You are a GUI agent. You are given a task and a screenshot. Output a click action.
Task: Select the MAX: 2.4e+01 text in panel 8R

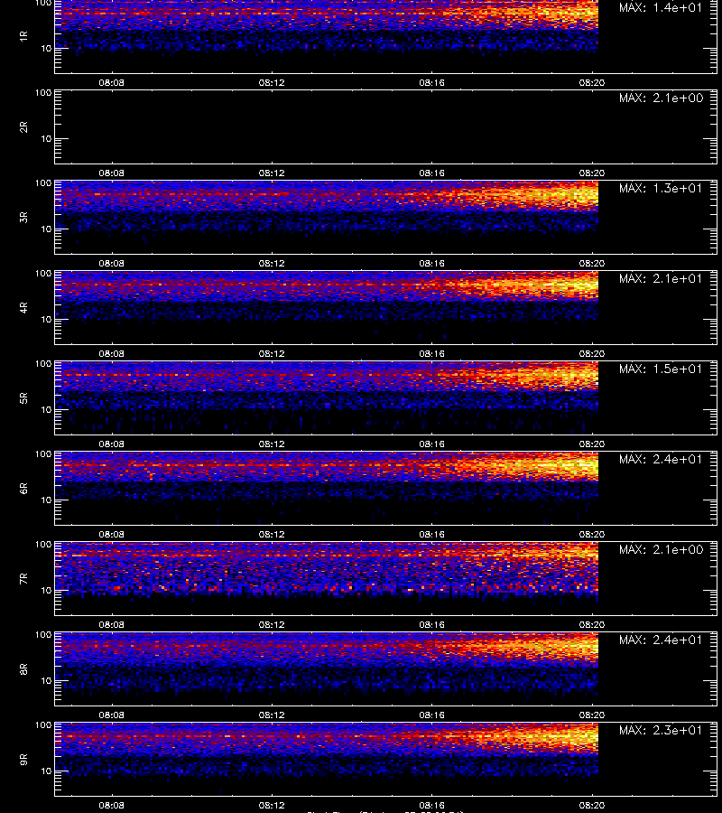pyautogui.click(x=661, y=640)
